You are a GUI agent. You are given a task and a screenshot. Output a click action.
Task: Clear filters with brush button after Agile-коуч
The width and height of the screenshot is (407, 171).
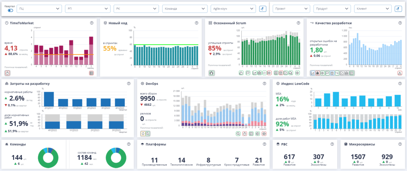click(x=263, y=9)
